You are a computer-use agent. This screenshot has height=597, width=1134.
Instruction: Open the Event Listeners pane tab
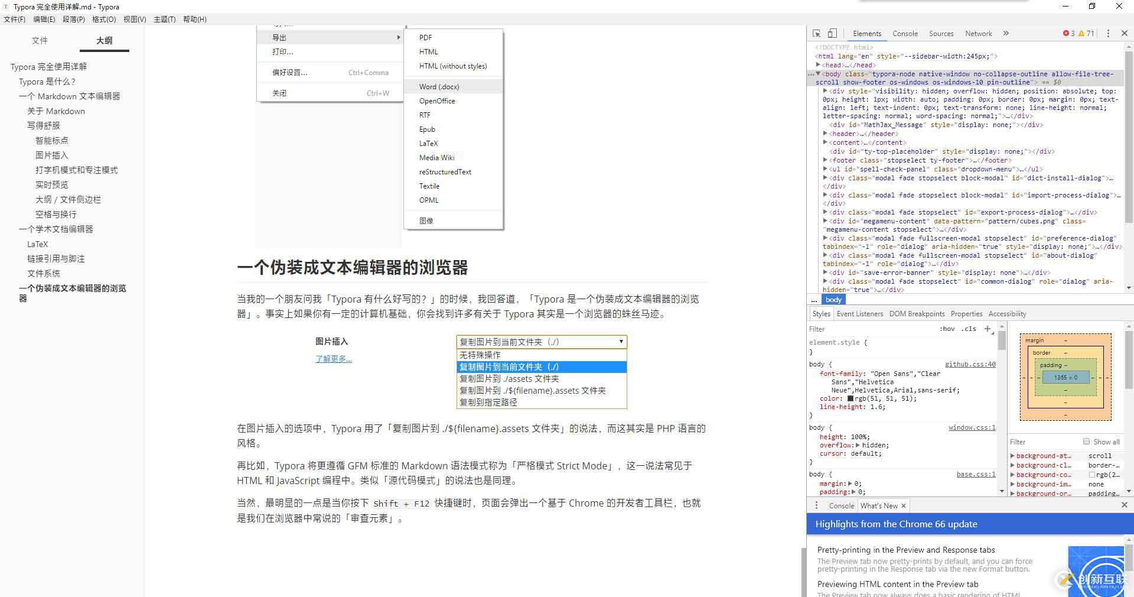[x=860, y=314]
